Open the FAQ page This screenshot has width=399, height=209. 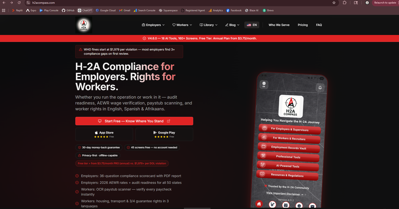coord(319,25)
